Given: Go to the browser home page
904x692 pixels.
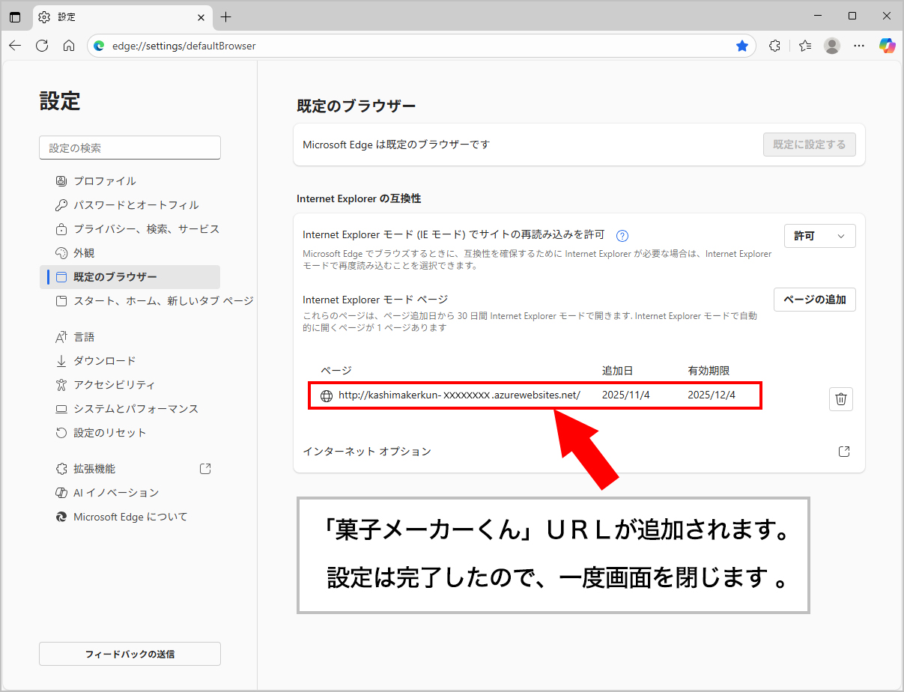Looking at the screenshot, I should 69,46.
